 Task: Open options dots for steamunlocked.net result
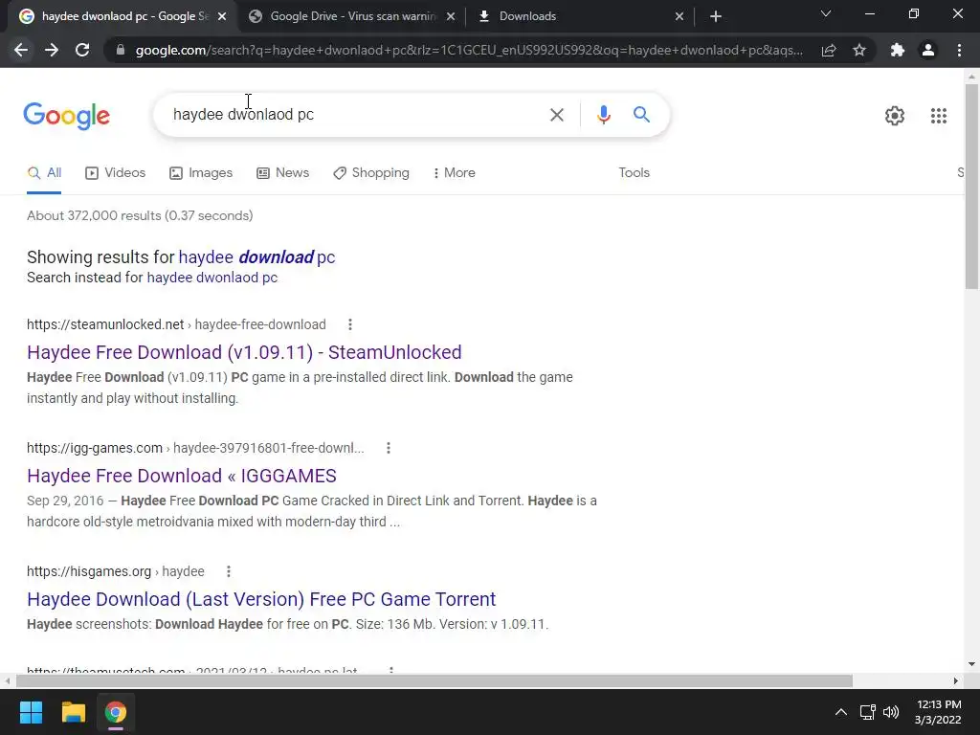[x=350, y=324]
